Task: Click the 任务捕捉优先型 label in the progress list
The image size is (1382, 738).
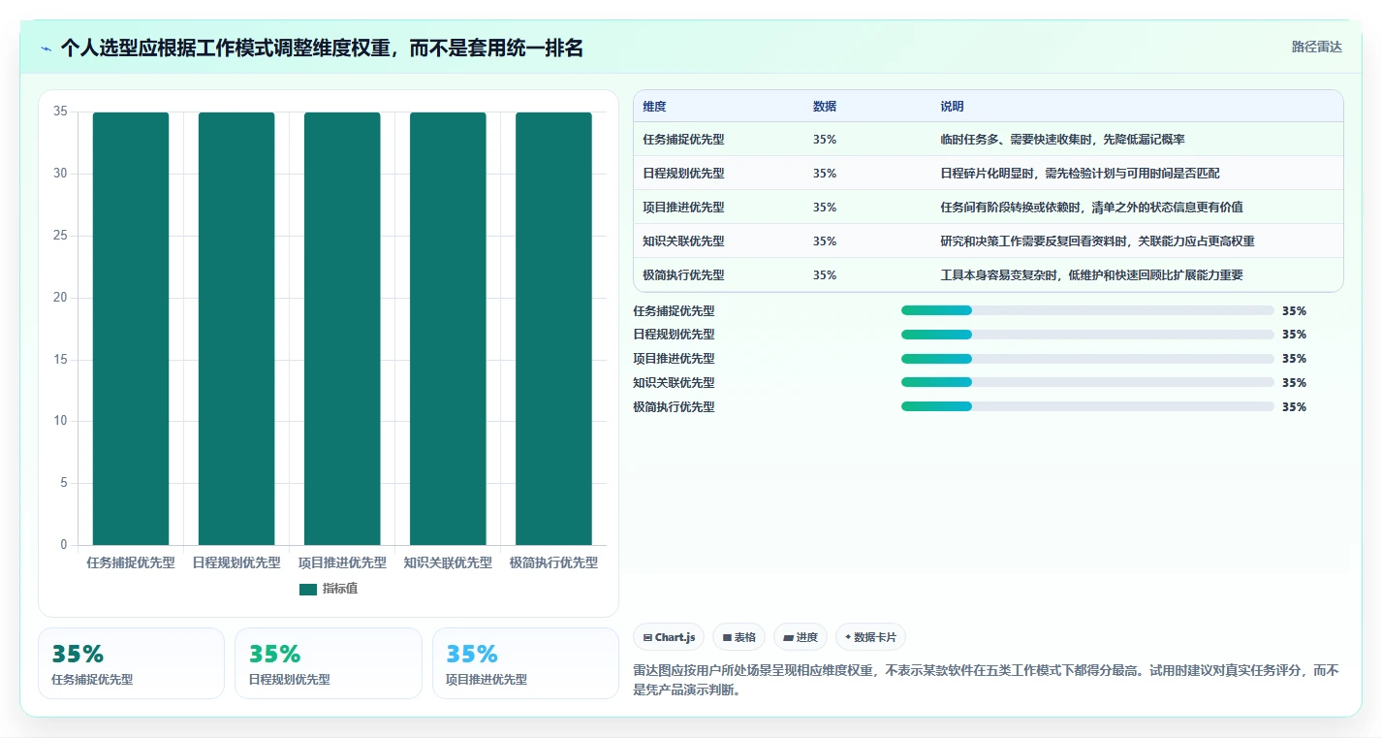Action: pyautogui.click(x=674, y=311)
